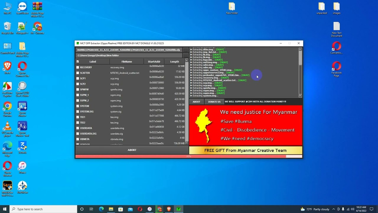Open Convertro desktop shortcut
Screen dimensions: 378x213
click(x=337, y=48)
